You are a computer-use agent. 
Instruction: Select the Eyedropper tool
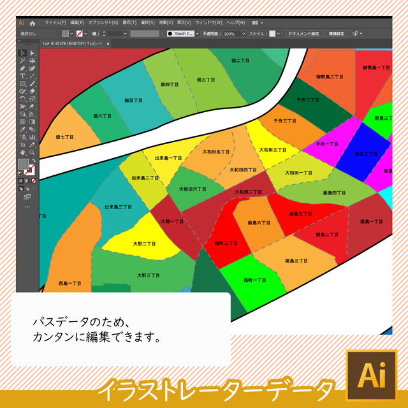(x=23, y=129)
